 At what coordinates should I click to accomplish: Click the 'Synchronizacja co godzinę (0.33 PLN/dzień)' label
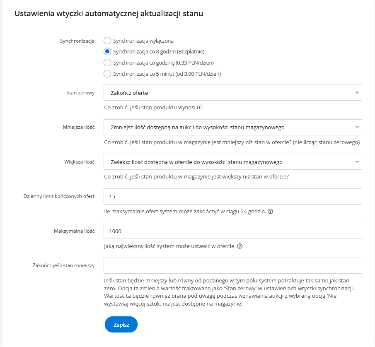[x=163, y=63]
